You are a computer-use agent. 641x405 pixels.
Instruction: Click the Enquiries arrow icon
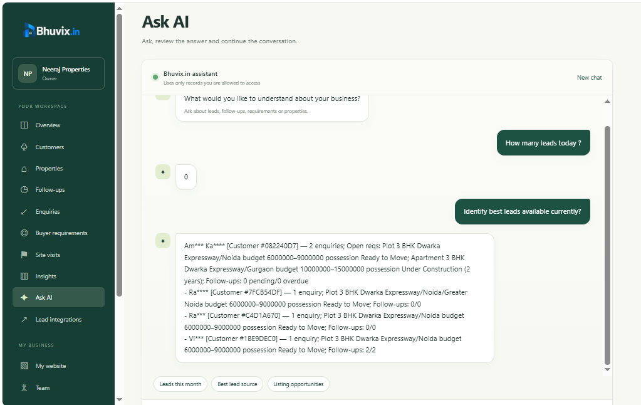pyautogui.click(x=24, y=212)
